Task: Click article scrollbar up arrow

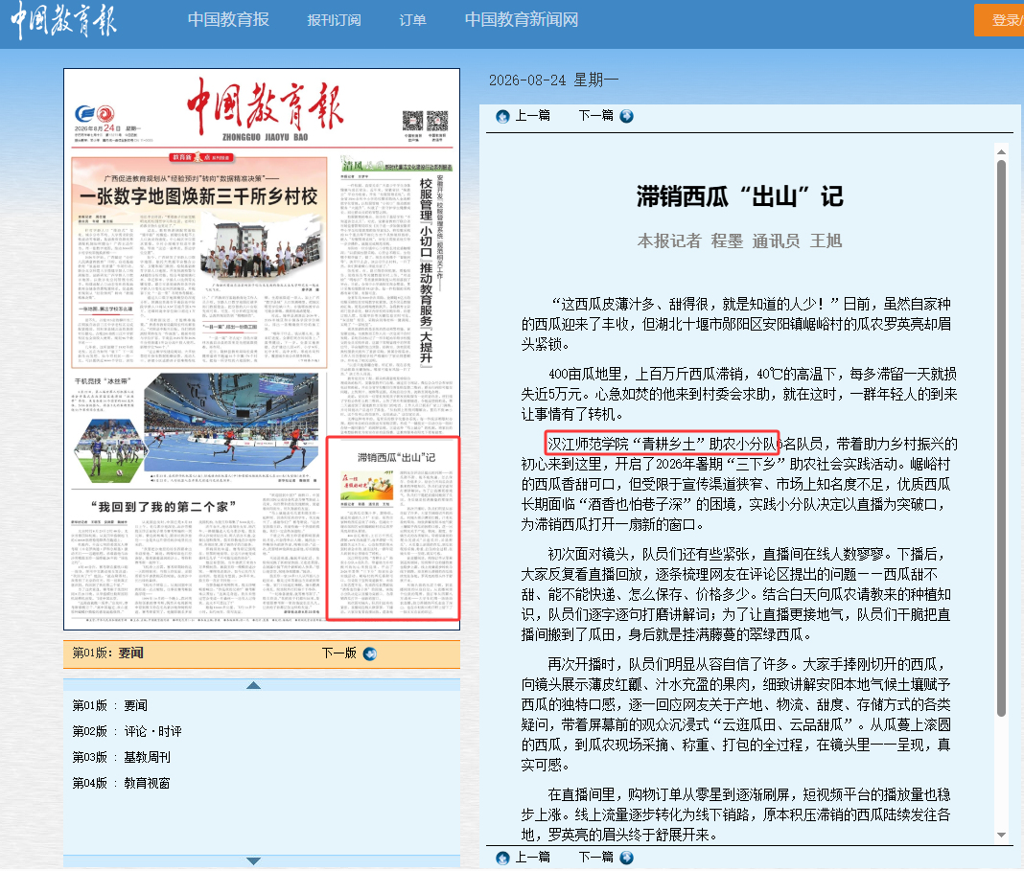Action: [x=1001, y=152]
